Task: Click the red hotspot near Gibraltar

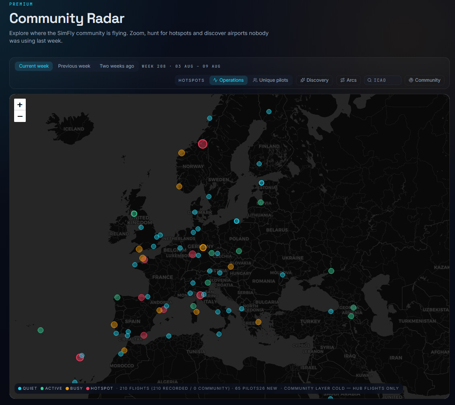Action: [x=144, y=335]
